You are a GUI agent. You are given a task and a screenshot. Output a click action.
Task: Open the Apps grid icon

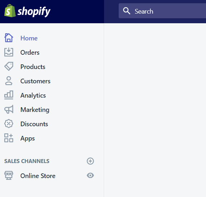(9, 138)
